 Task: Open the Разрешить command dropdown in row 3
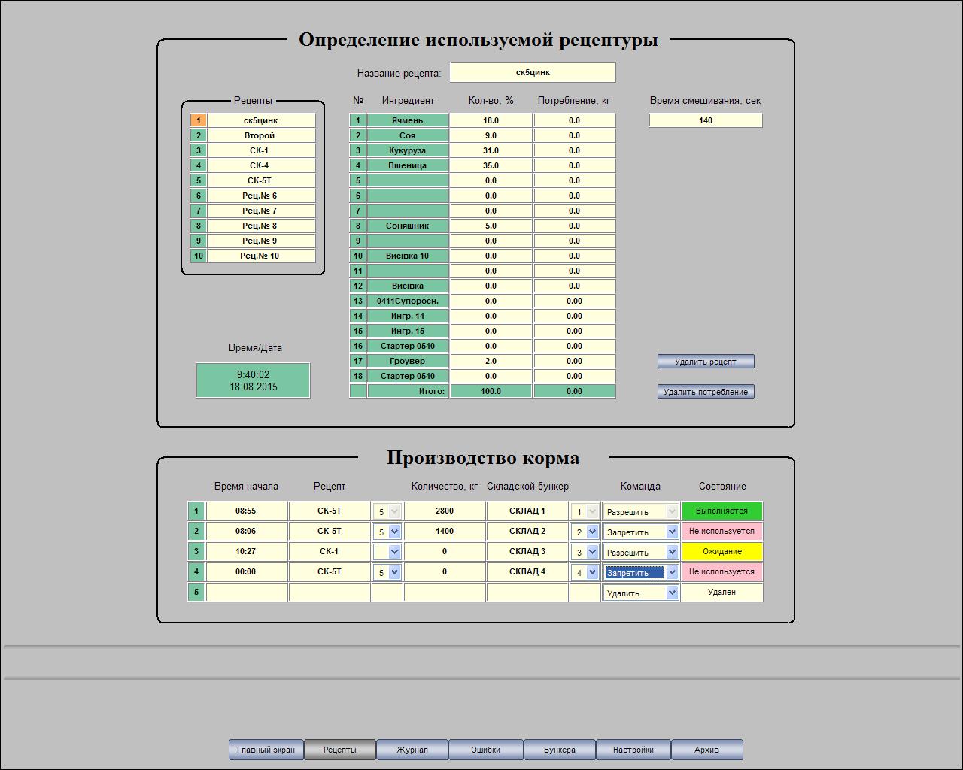(x=672, y=552)
